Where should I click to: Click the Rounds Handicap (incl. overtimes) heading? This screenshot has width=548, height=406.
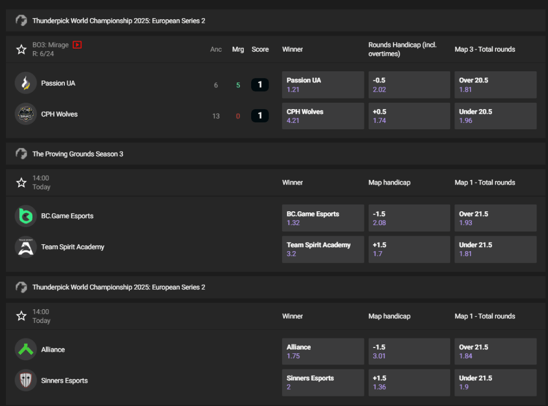point(402,49)
